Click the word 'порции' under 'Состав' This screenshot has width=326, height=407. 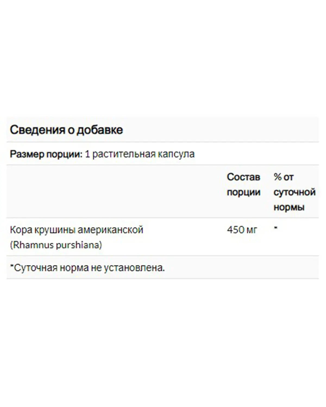244,192
